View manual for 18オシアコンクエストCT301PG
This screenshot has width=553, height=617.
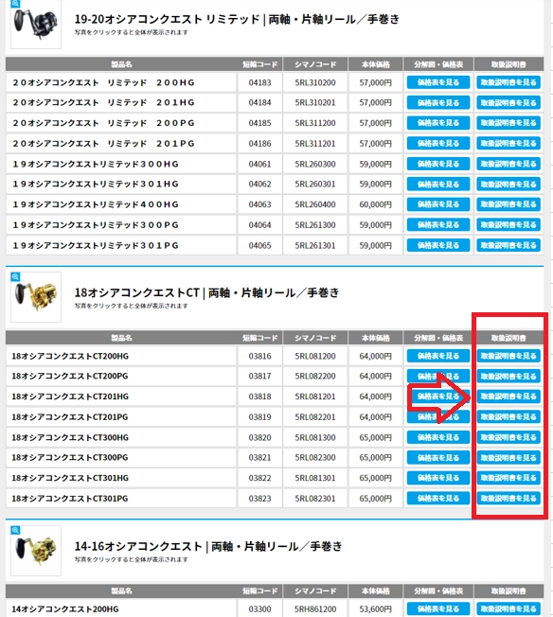(x=508, y=499)
